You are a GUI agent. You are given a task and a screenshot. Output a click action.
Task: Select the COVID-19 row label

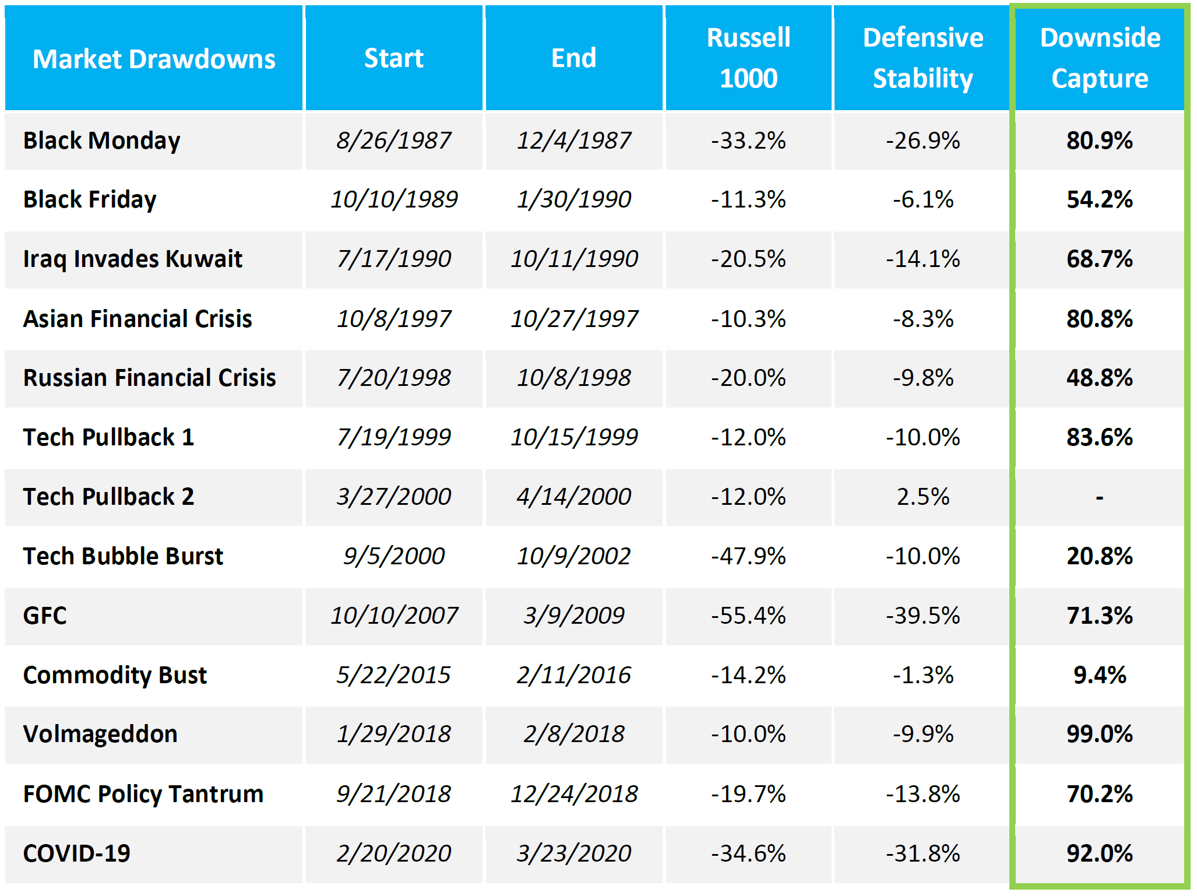point(77,853)
